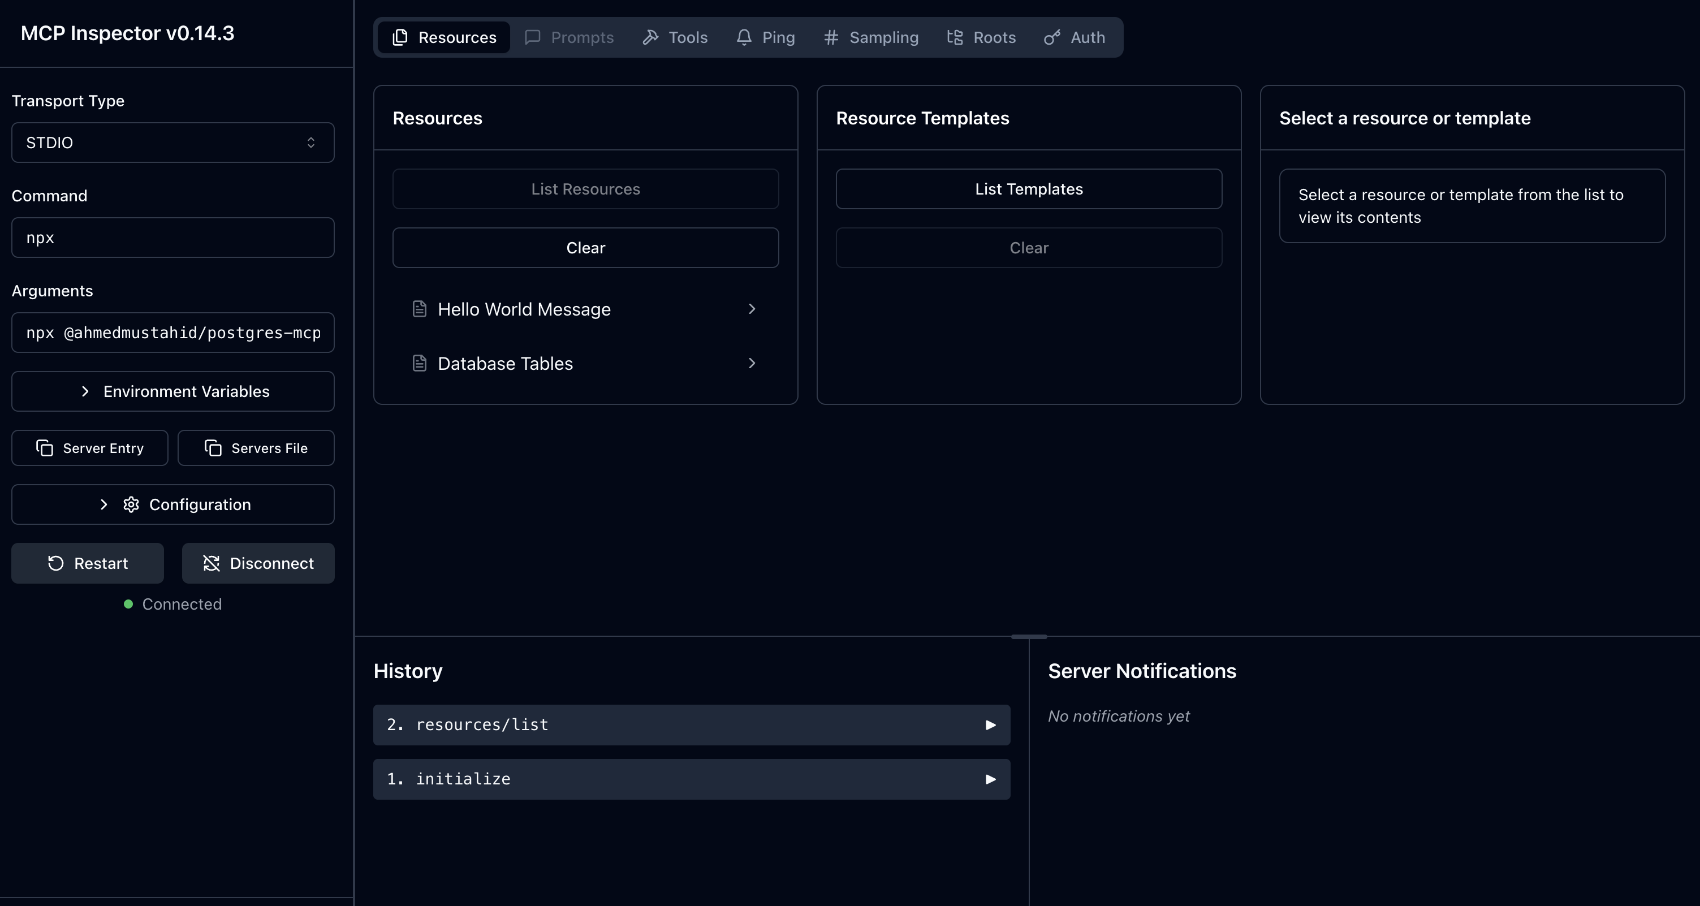Open the Sampling tab

[871, 38]
